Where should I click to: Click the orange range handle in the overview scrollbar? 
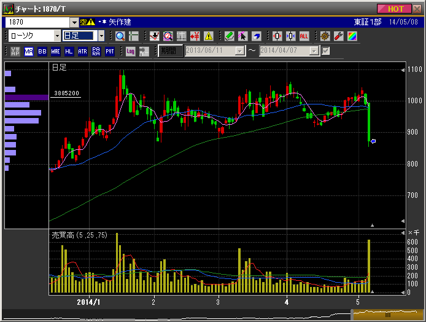[x=387, y=314]
